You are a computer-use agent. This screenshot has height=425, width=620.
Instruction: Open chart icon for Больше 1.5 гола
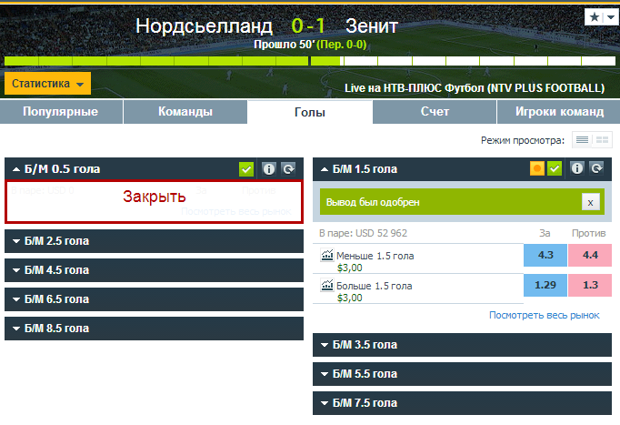pos(327,285)
